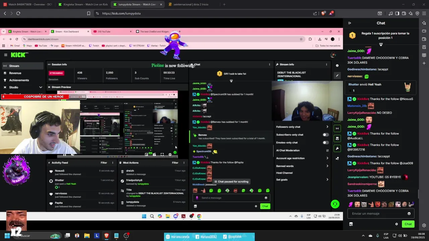Click the STREAMING status badge in Session Info
This screenshot has height=241, width=429.
(56, 73)
